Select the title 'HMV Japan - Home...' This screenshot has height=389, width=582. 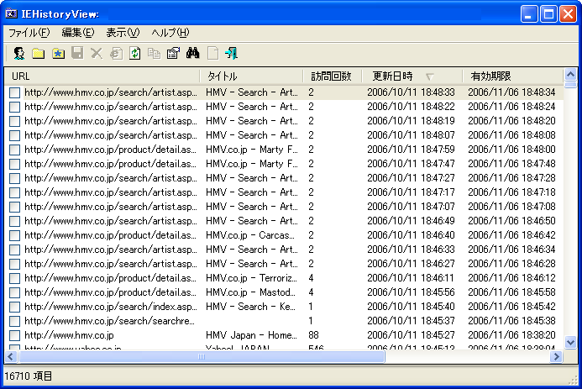point(251,335)
